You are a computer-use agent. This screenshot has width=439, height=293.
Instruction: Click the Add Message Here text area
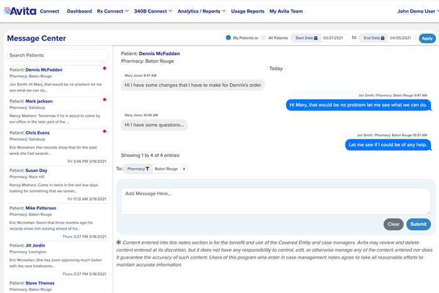[x=276, y=201]
